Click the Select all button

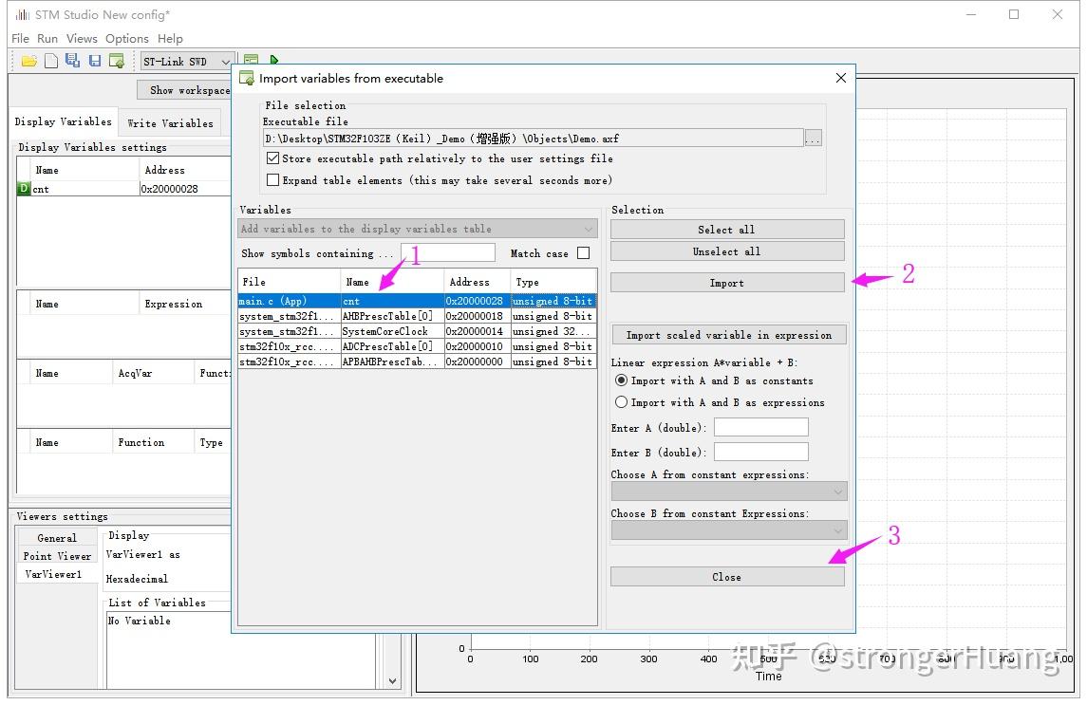tap(727, 230)
